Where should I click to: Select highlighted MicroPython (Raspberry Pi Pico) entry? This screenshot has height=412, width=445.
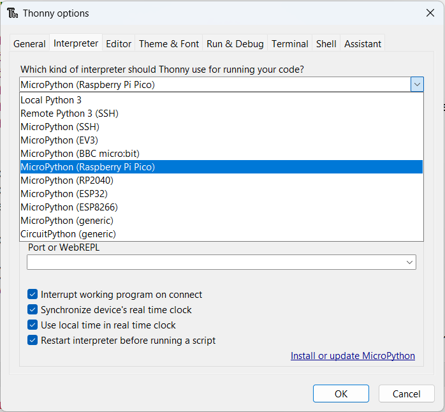point(221,166)
